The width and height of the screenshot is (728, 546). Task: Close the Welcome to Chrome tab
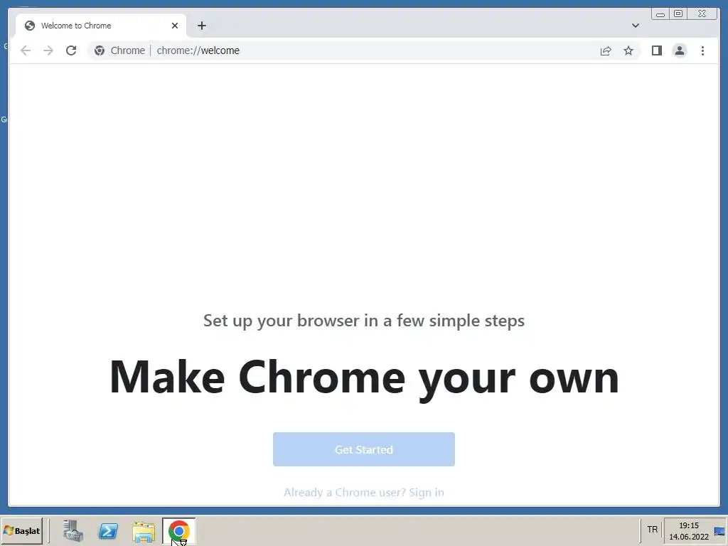point(175,26)
